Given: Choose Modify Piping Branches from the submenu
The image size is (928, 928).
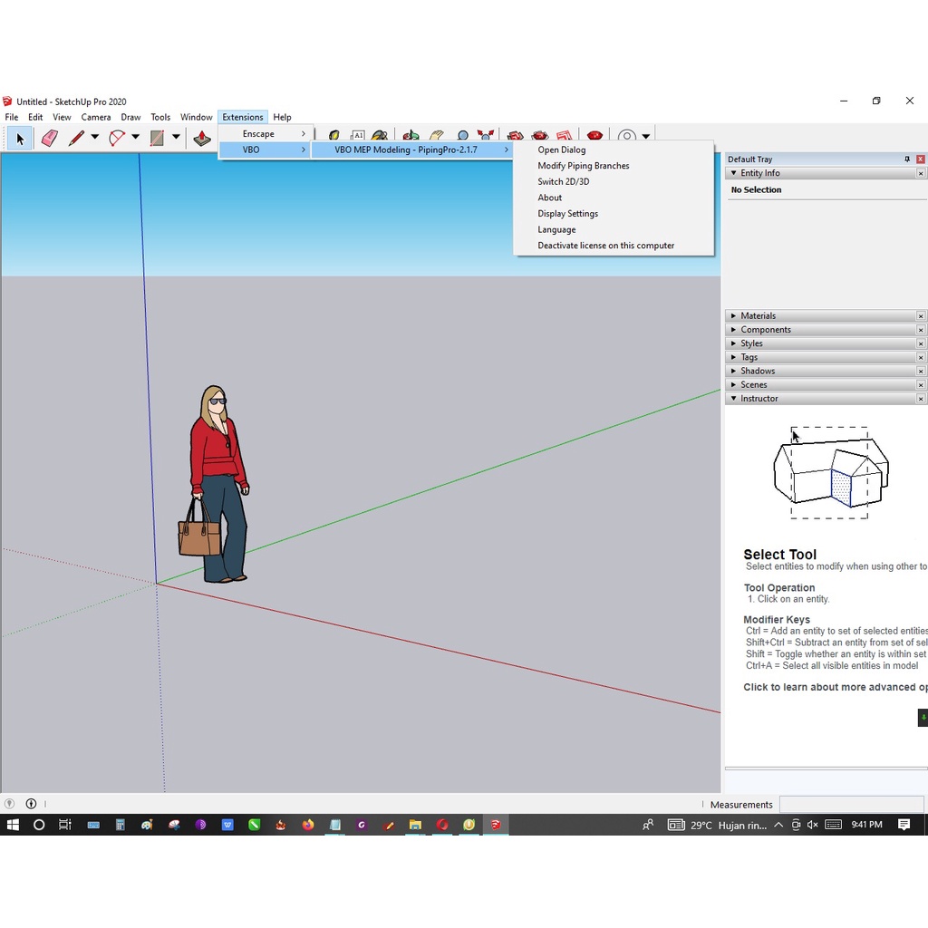Looking at the screenshot, I should click(x=583, y=165).
